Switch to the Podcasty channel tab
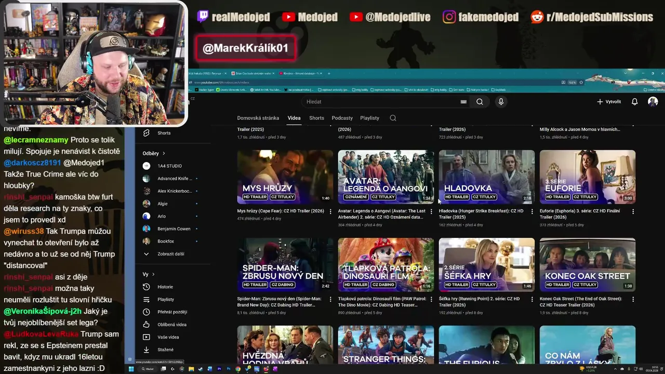Image resolution: width=665 pixels, height=374 pixels. tap(342, 118)
